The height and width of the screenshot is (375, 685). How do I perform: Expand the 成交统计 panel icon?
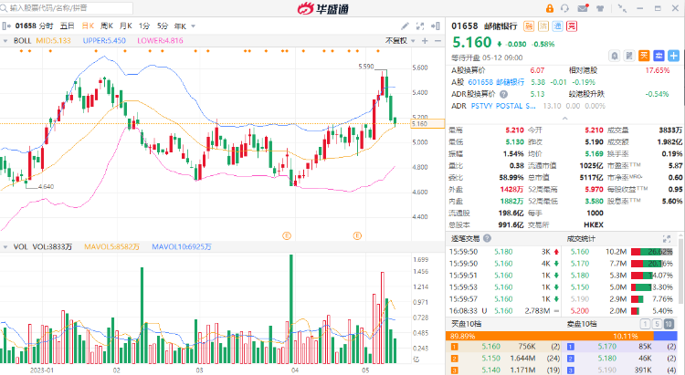[667, 239]
